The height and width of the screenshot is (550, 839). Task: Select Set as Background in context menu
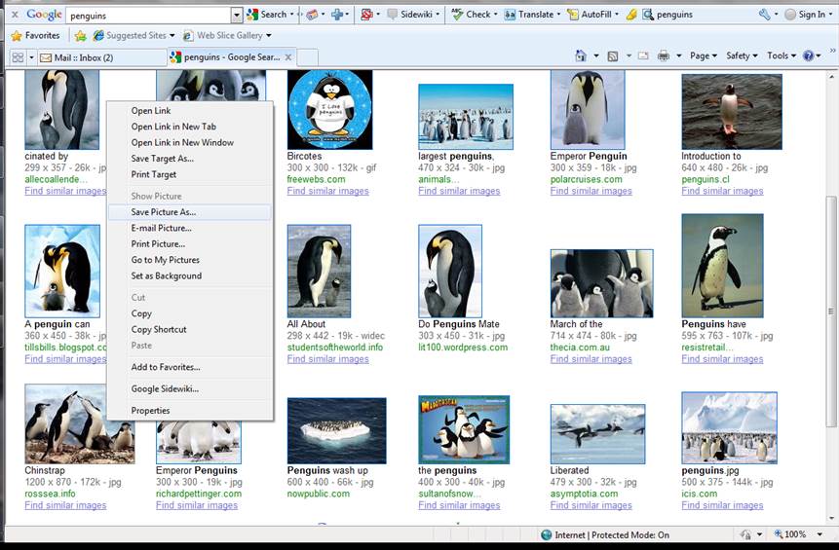167,276
